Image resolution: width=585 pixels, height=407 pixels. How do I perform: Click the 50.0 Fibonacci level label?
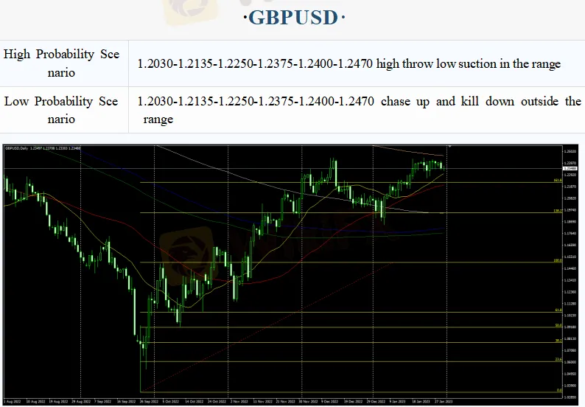click(558, 325)
